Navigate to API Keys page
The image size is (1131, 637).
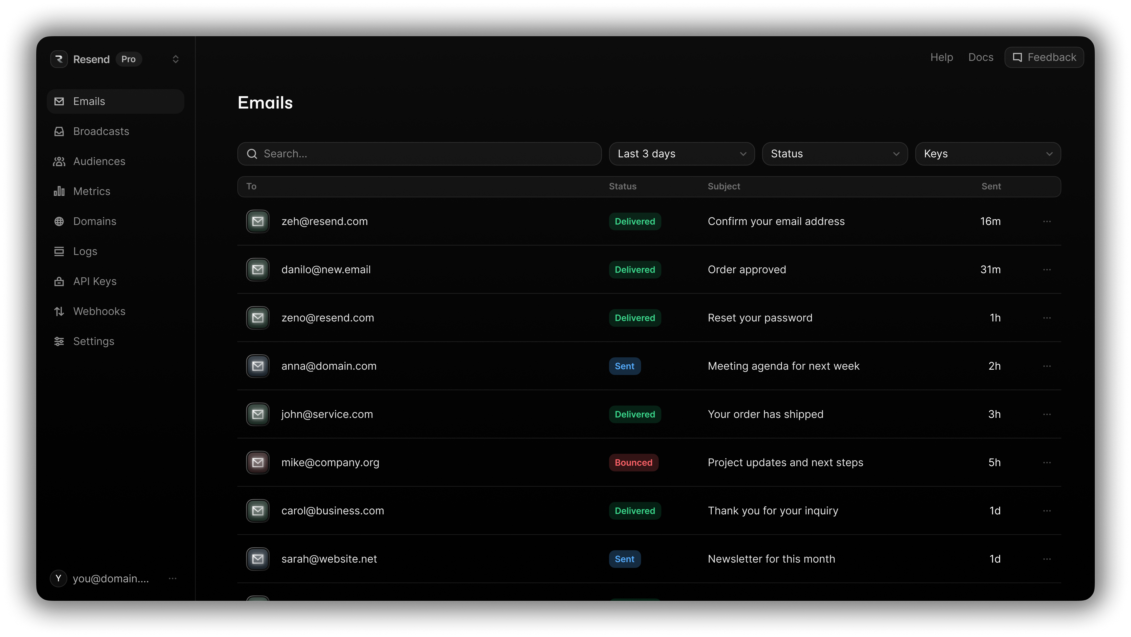pos(95,281)
